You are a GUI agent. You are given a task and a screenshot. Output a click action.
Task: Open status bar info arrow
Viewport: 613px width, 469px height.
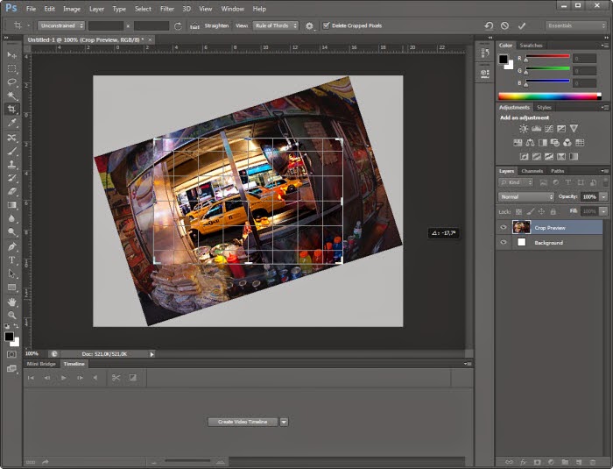coord(151,354)
